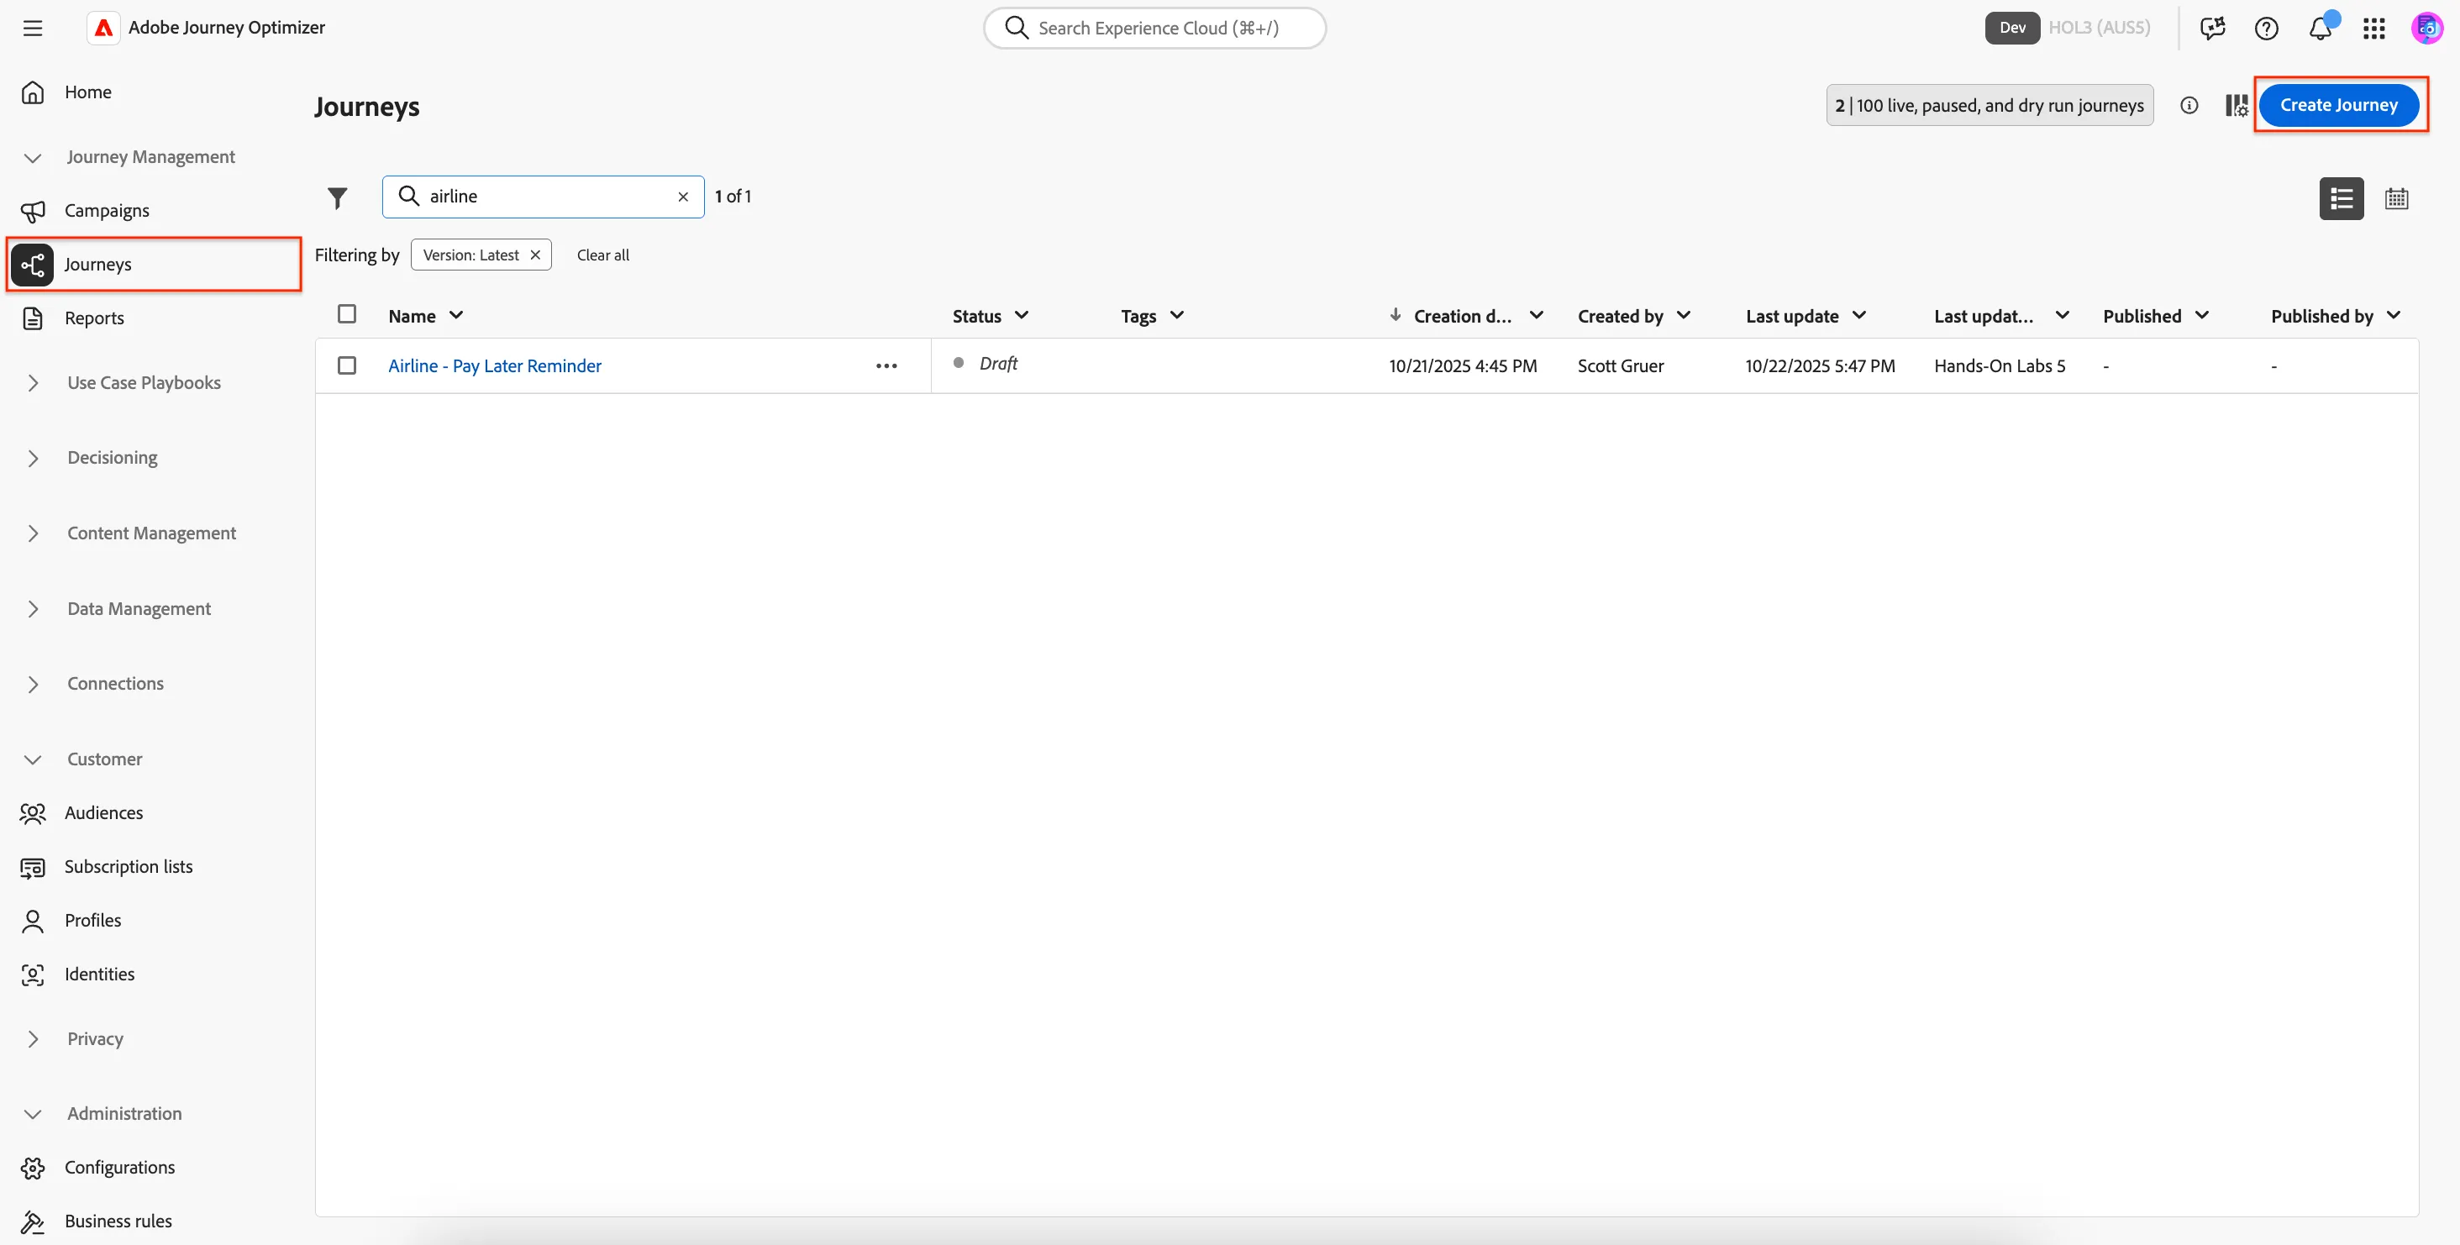This screenshot has width=2460, height=1245.
Task: Collapse the Administration section
Action: [33, 1114]
